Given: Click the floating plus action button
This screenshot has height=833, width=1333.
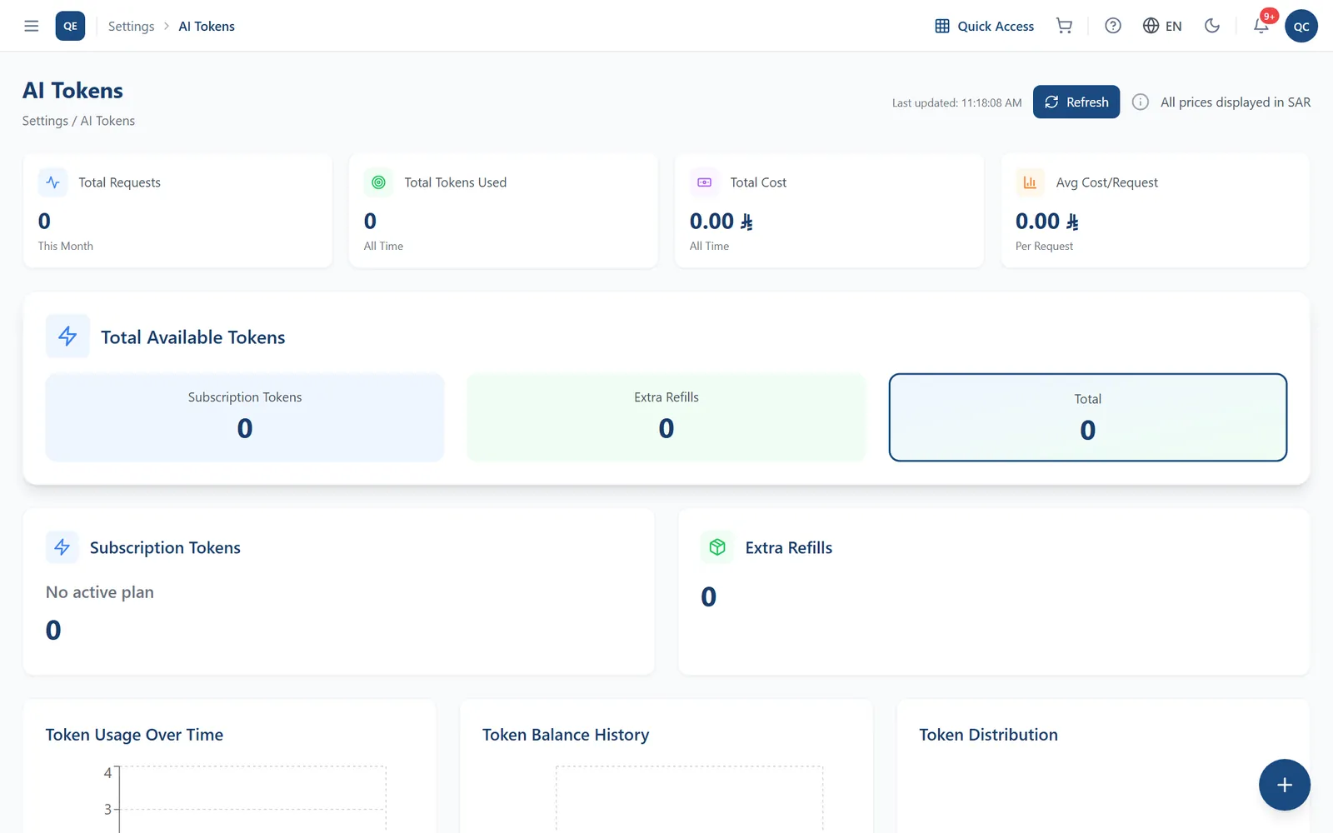Looking at the screenshot, I should point(1284,785).
